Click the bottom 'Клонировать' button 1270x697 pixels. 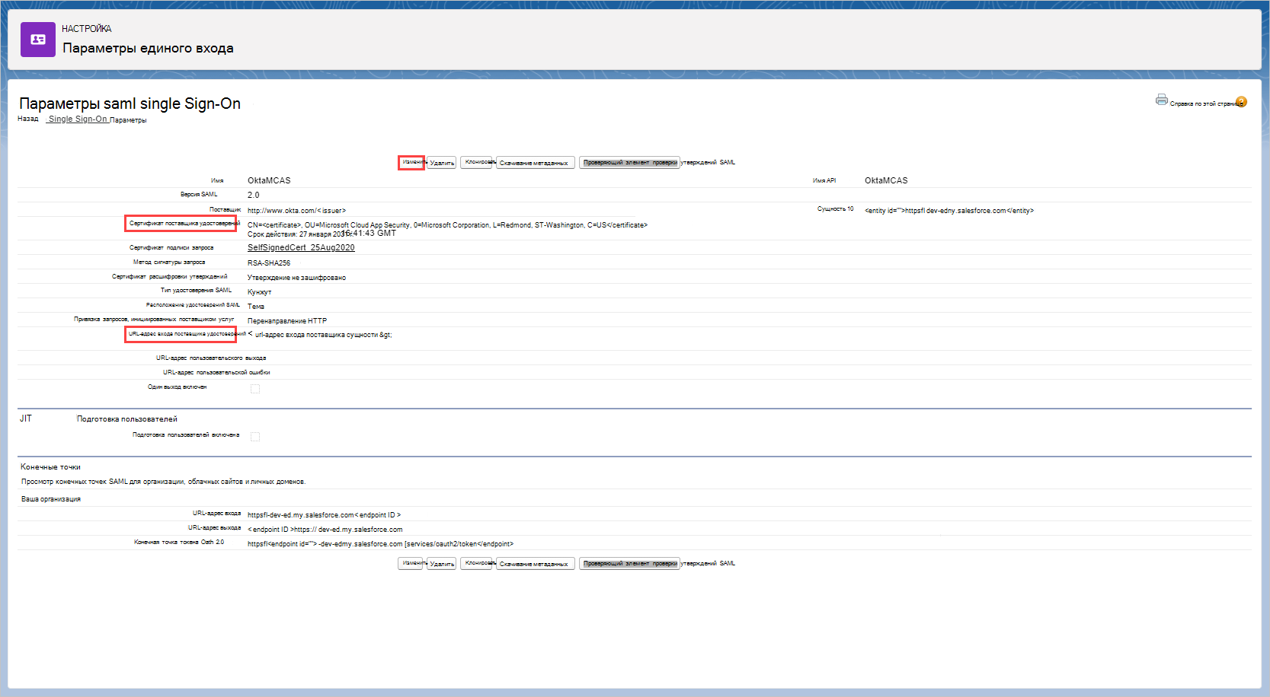click(x=478, y=563)
